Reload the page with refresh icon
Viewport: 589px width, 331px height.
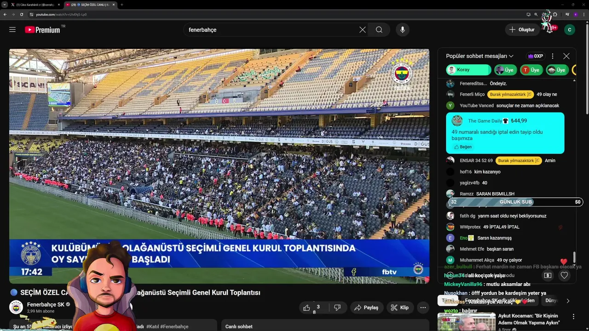click(x=22, y=14)
